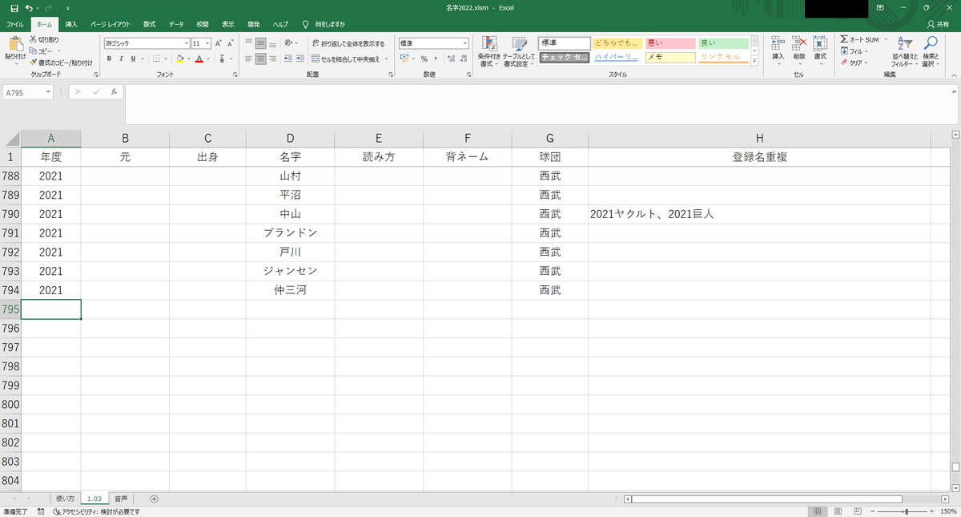
Task: Toggle italic formatting I
Action: coord(121,59)
